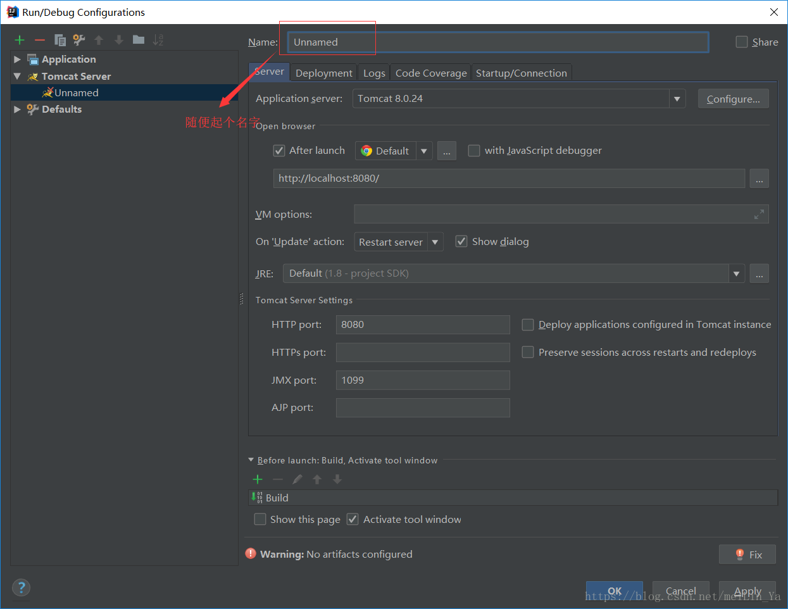This screenshot has height=609, width=788.
Task: Move the Before launch task up
Action: pos(317,479)
